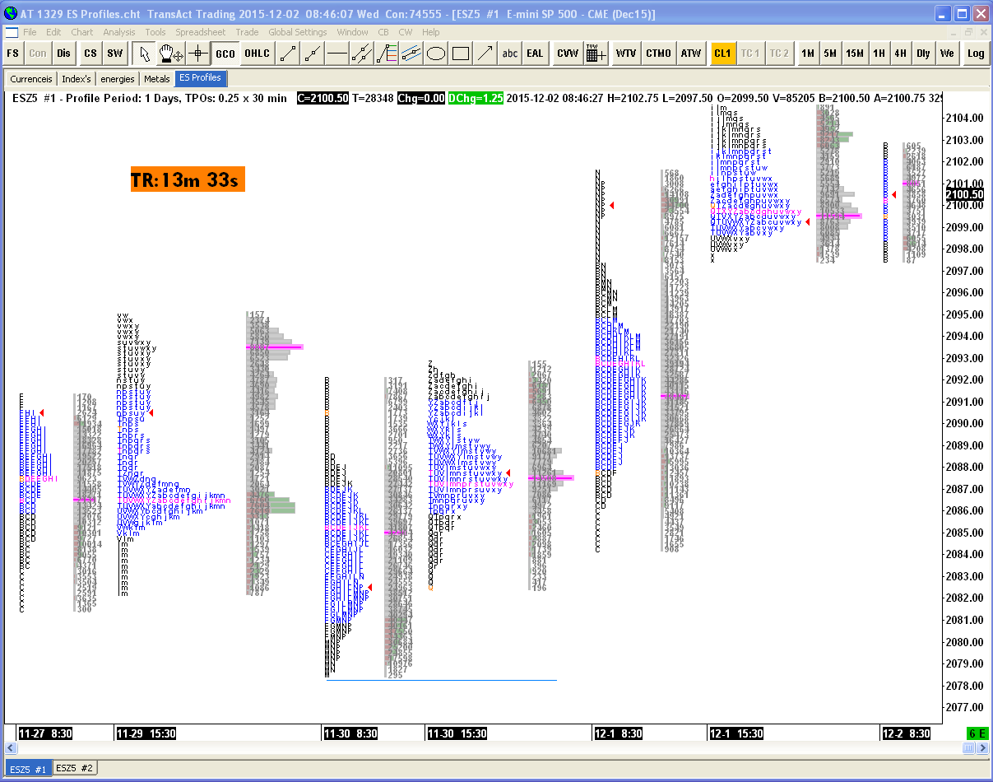Click the 2100.50 price marker on axis
993x782 pixels.
[964, 194]
